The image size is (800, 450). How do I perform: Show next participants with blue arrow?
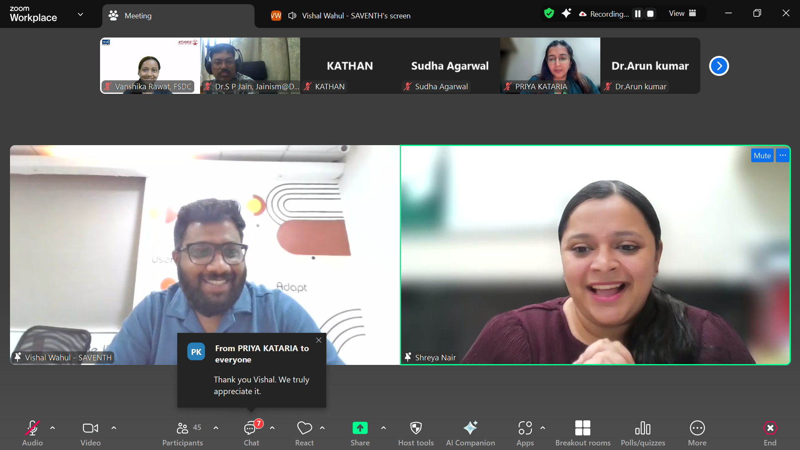pos(719,66)
